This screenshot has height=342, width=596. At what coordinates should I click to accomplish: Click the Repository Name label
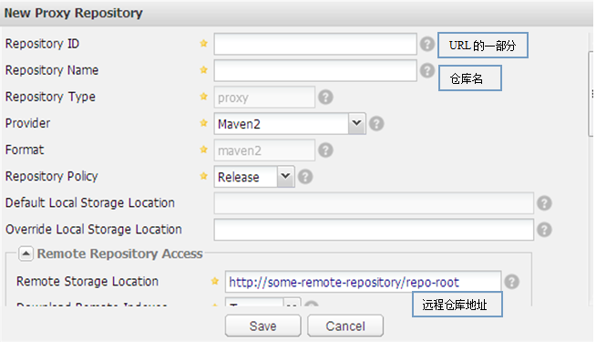(x=52, y=70)
